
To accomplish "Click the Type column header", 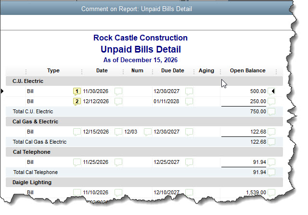I will [x=53, y=71].
